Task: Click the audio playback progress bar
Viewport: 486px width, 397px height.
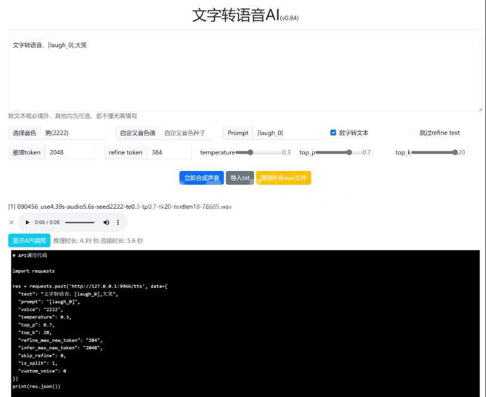Action: (x=80, y=222)
